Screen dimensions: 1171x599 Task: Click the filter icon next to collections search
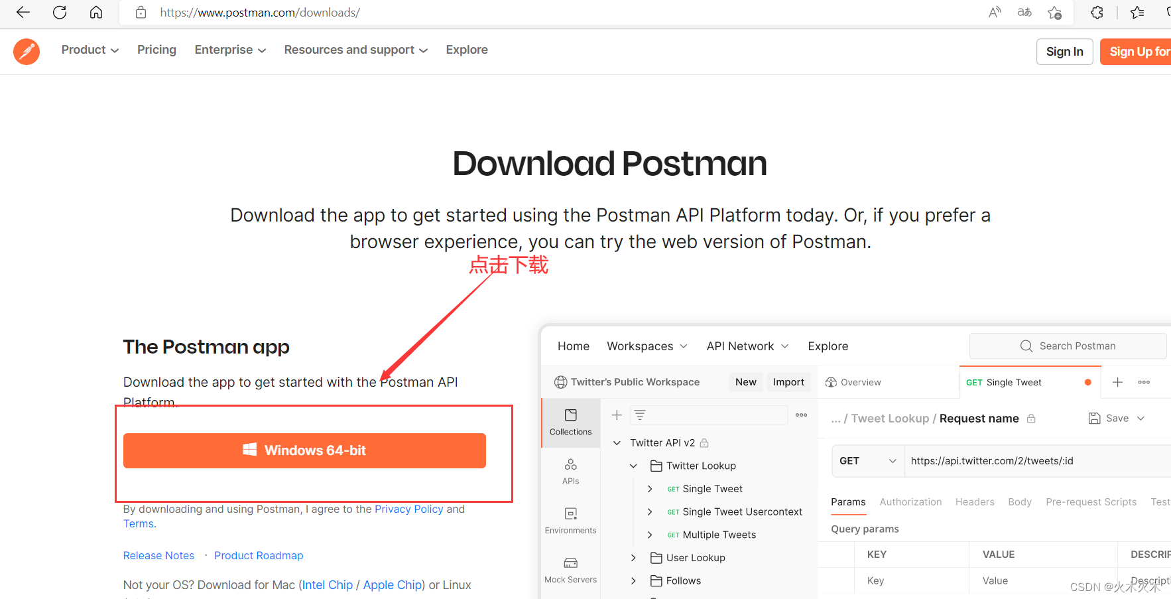coord(639,415)
